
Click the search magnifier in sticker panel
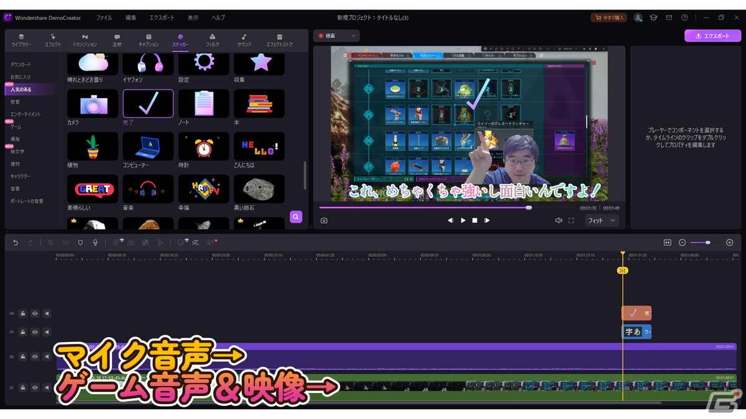[296, 217]
